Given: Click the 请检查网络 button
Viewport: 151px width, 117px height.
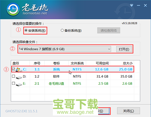Looking at the screenshot, I should [x=109, y=30].
